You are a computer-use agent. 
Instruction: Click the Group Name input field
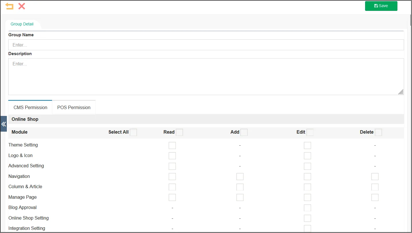click(206, 45)
